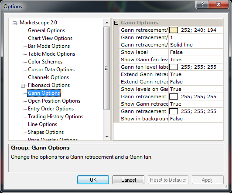Collapse the Marketscope 2.0 tree node
The height and width of the screenshot is (193, 232).
(x=14, y=23)
